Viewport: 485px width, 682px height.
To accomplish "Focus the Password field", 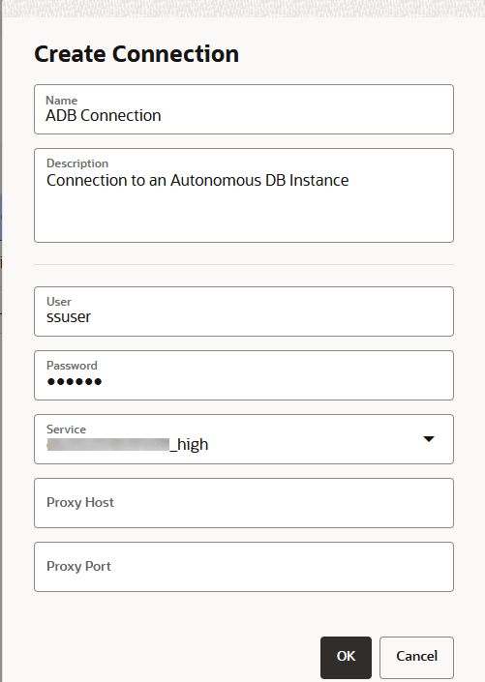I will coord(244,375).
